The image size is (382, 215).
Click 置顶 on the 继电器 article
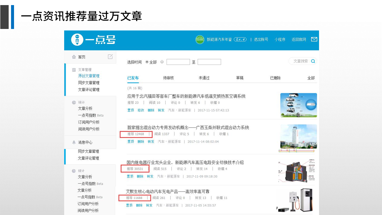pyautogui.click(x=130, y=176)
